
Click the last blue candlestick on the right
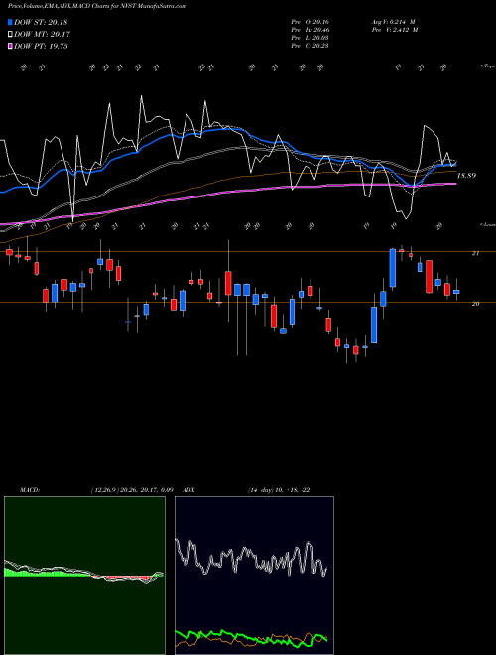click(x=456, y=292)
